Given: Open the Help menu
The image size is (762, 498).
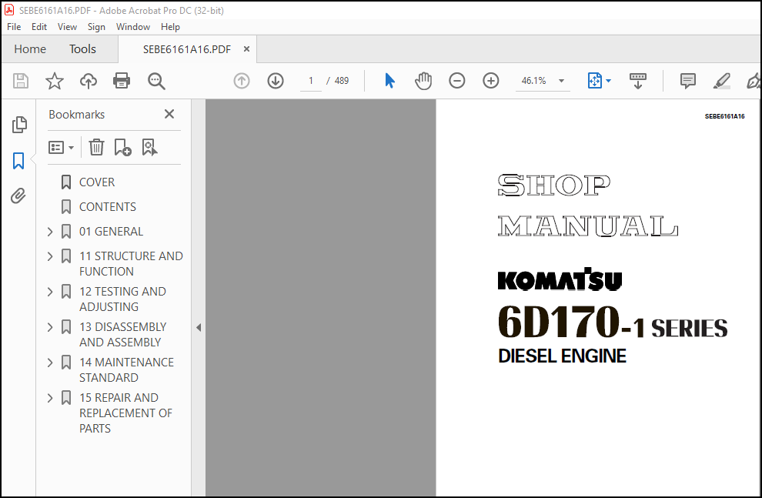Looking at the screenshot, I should (x=170, y=27).
